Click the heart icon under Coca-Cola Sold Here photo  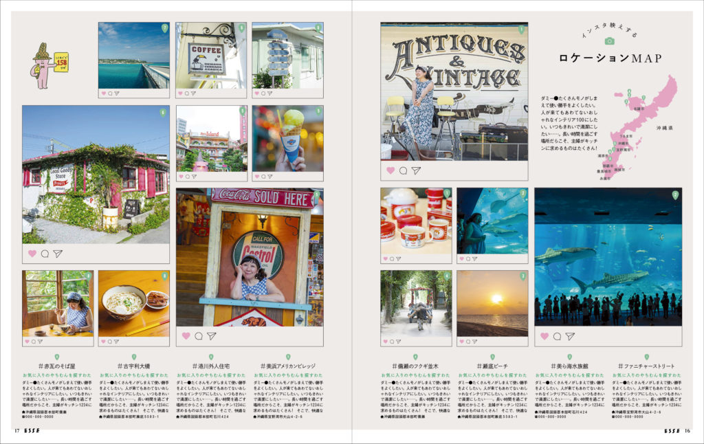[186, 336]
